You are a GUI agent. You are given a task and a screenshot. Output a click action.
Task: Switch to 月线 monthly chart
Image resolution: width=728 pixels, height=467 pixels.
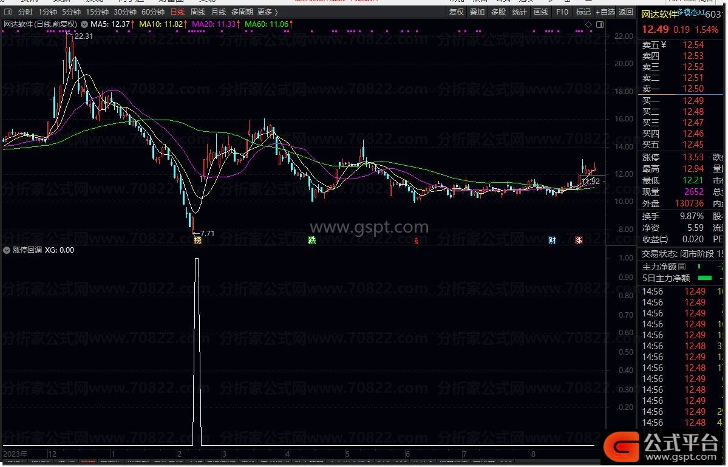point(218,12)
